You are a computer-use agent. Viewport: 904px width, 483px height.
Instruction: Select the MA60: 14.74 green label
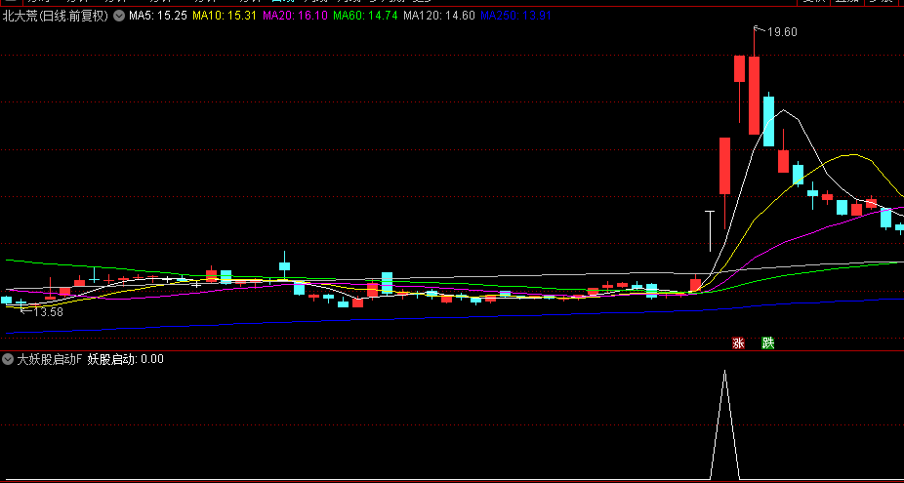point(365,17)
